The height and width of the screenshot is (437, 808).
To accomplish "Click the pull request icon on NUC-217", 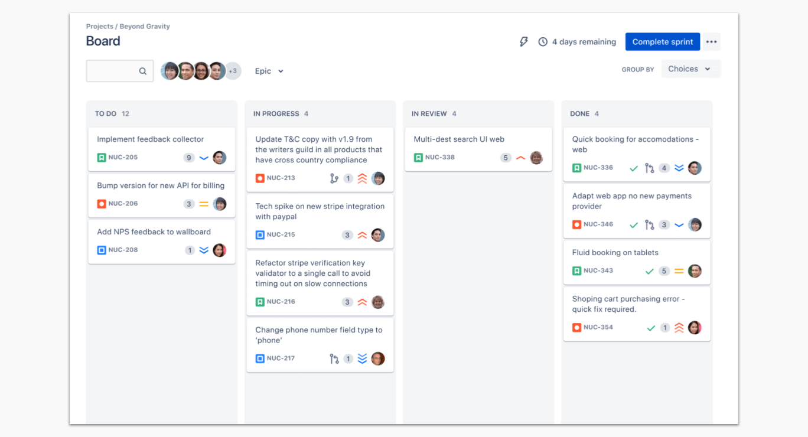I will (x=334, y=358).
